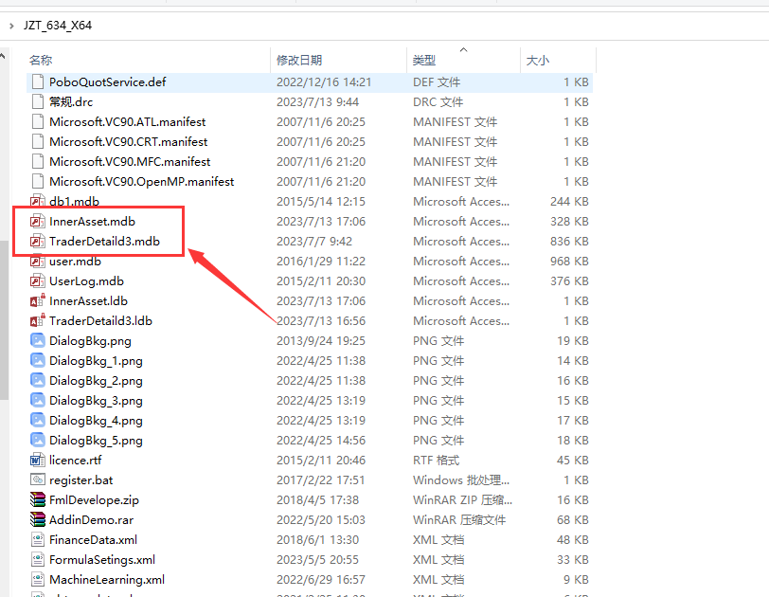Viewport: 769px width, 597px height.
Task: Click the FmlDevelope.zip WinRAR icon
Action: pyautogui.click(x=38, y=500)
